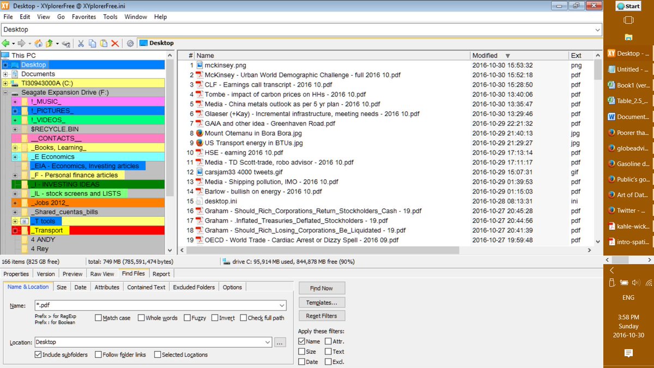
Task: Open the Favorites menu
Action: pyautogui.click(x=84, y=17)
